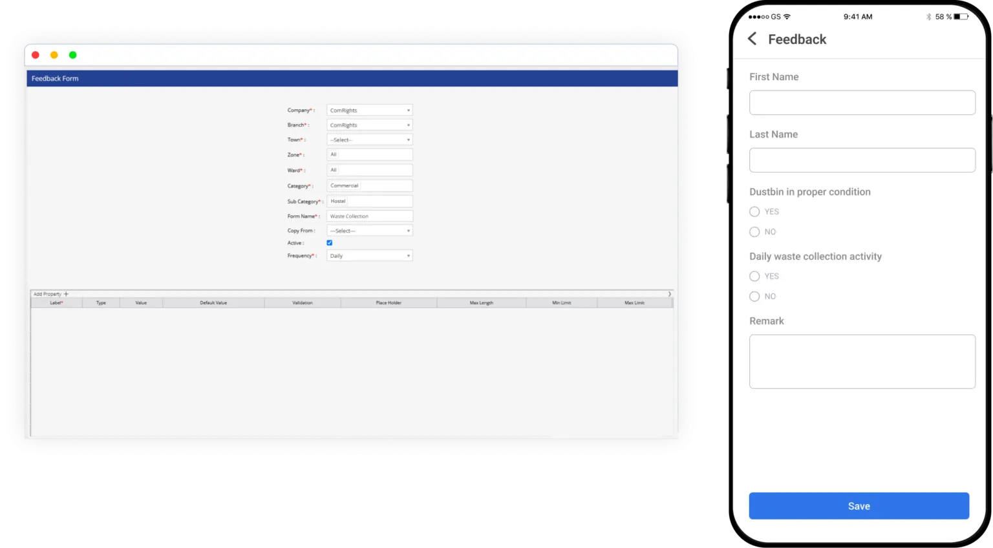Viewport: 993px width, 548px height.
Task: Click the Validation column header
Action: pos(302,303)
